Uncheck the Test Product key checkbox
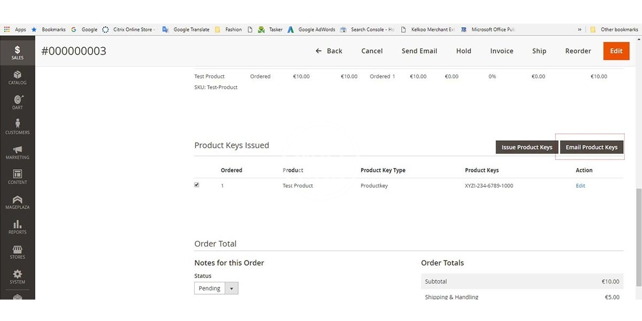Viewport: 642px width, 321px height. (x=197, y=185)
